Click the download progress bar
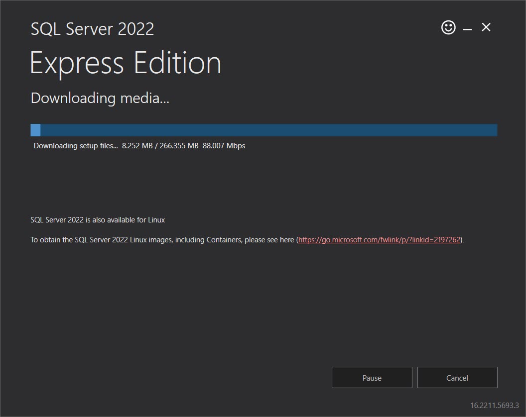 [264, 129]
